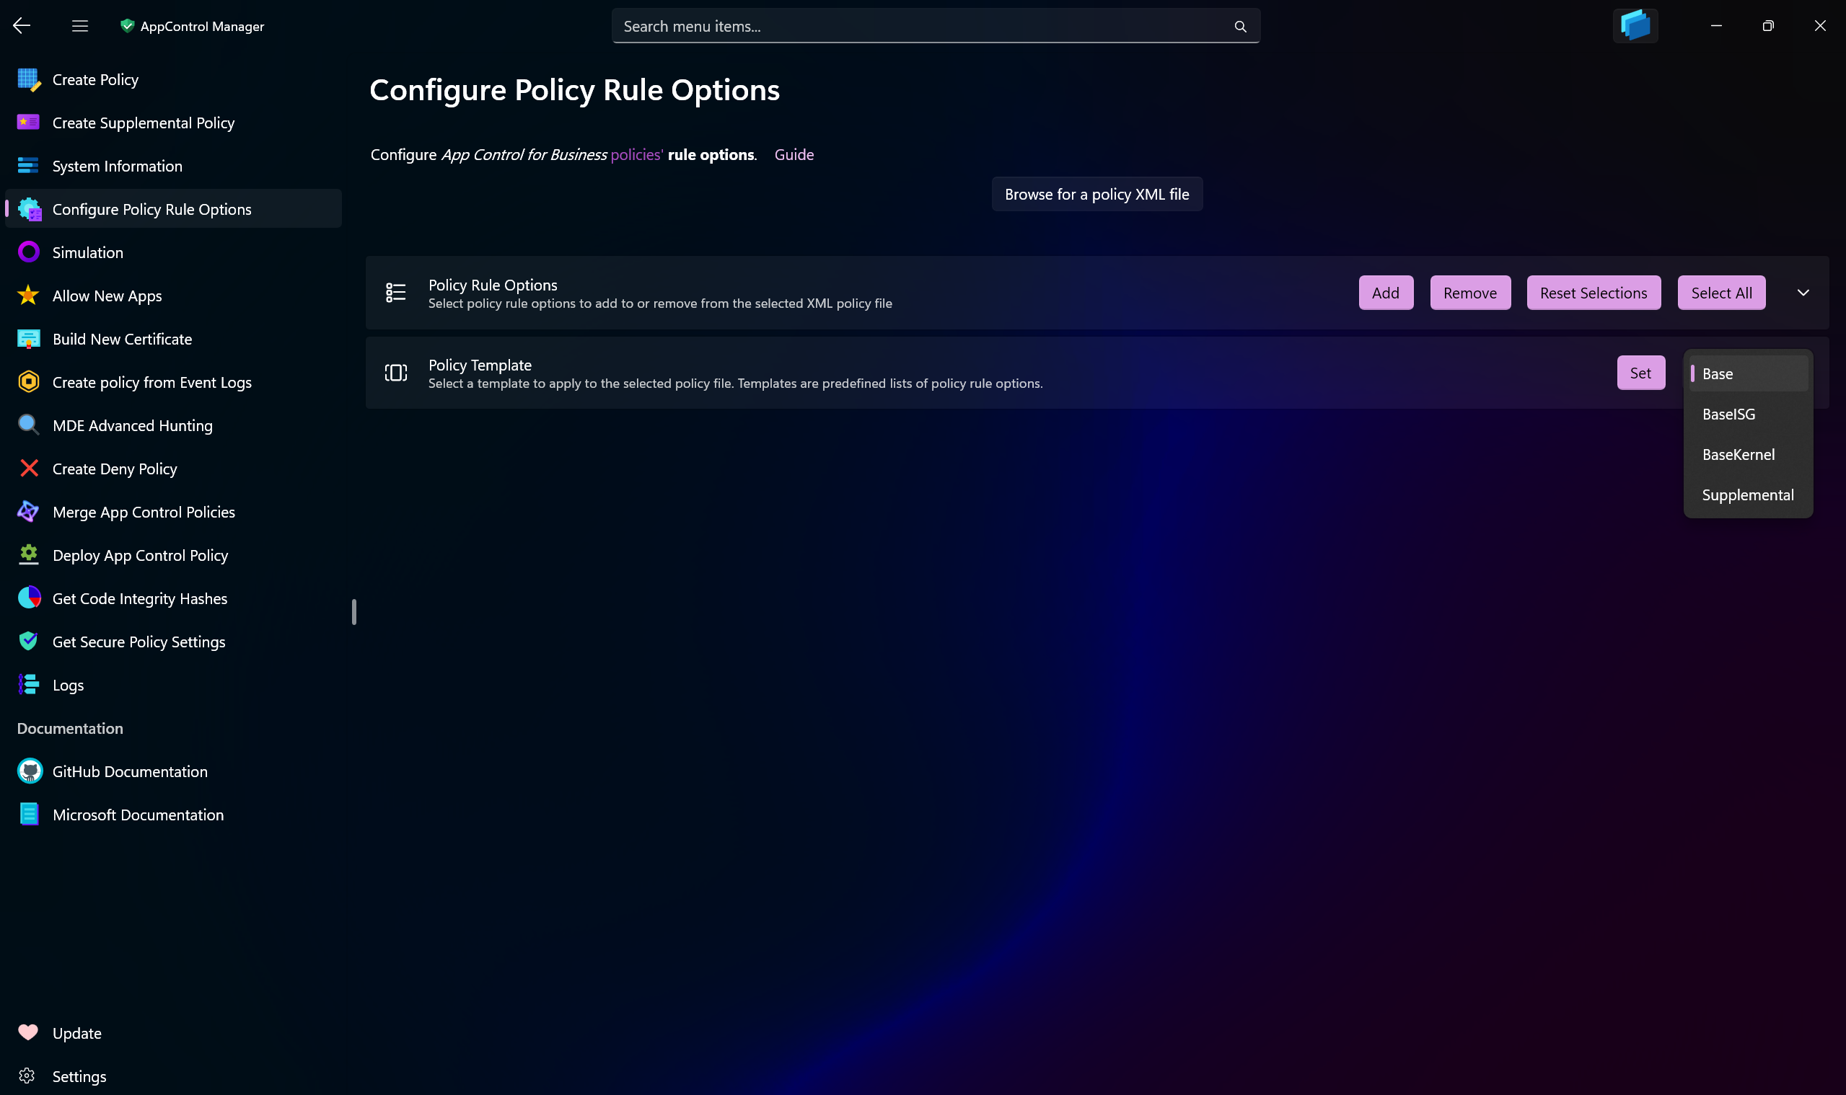Open the Logs page

(174, 686)
